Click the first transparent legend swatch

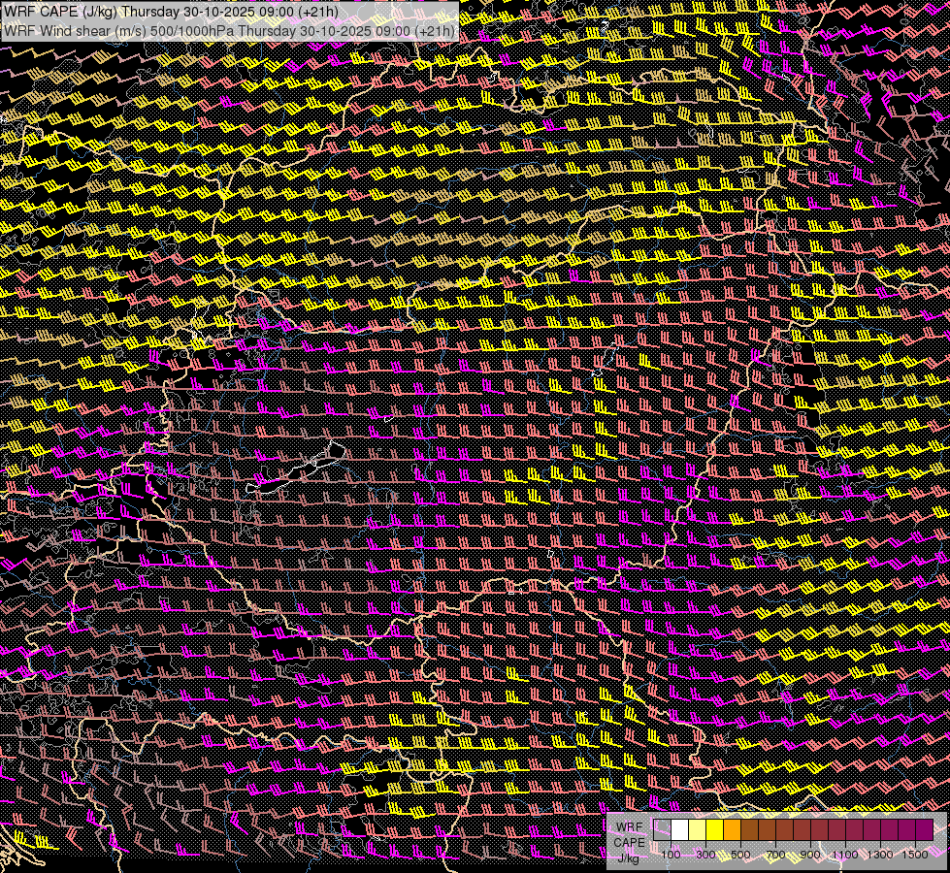pos(663,829)
